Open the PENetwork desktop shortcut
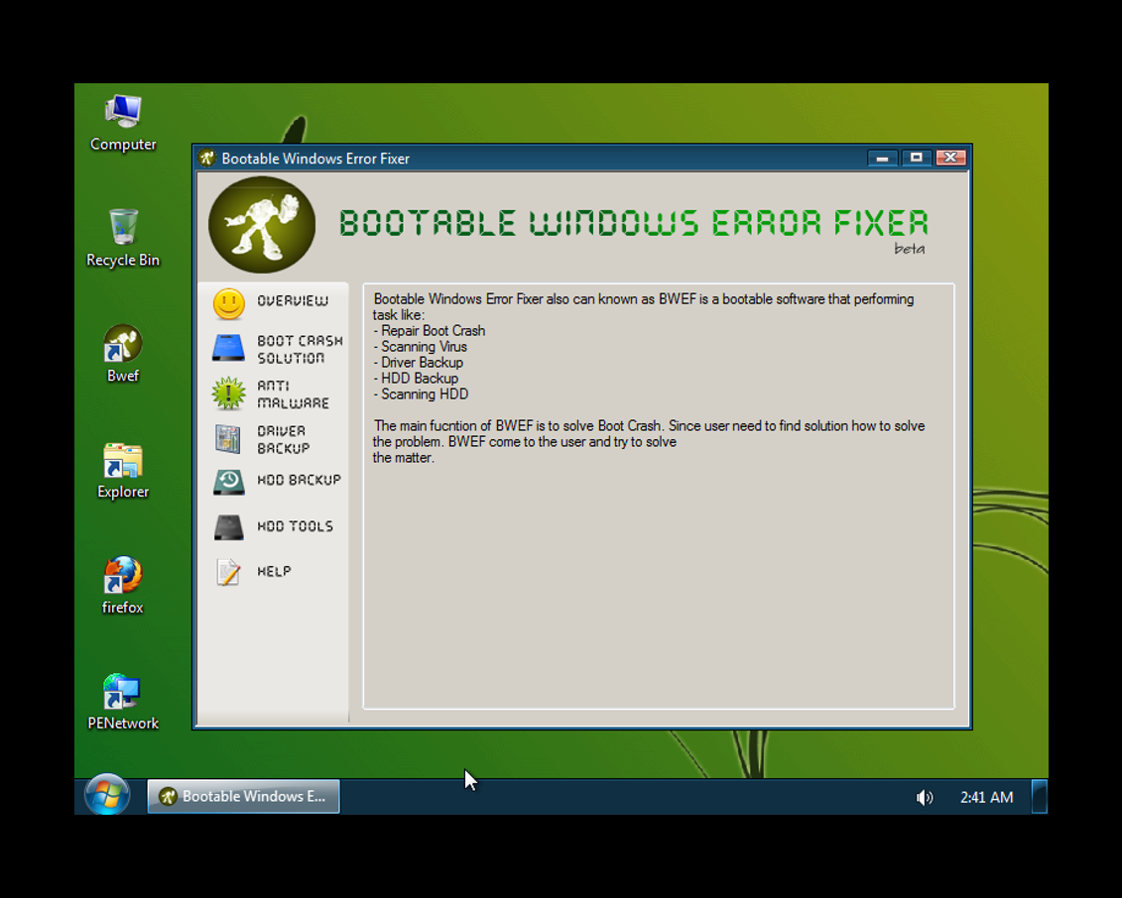The image size is (1122, 898). pyautogui.click(x=123, y=692)
